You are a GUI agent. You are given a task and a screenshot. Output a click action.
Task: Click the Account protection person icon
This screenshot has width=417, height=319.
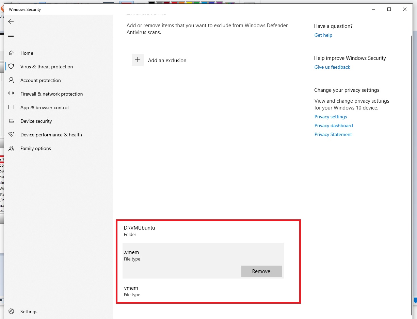11,80
